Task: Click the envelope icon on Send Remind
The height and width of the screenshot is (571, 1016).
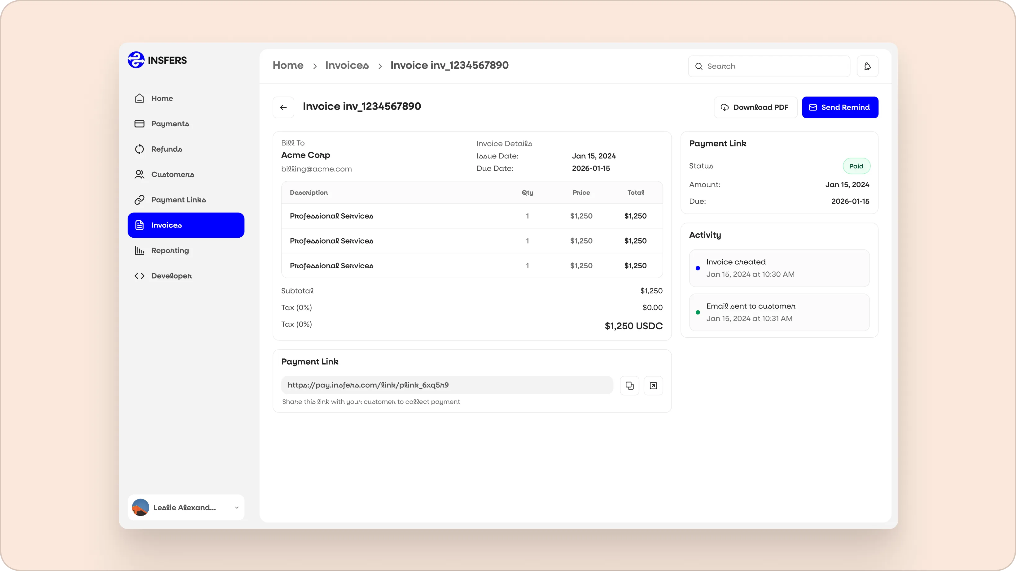Action: pos(813,107)
